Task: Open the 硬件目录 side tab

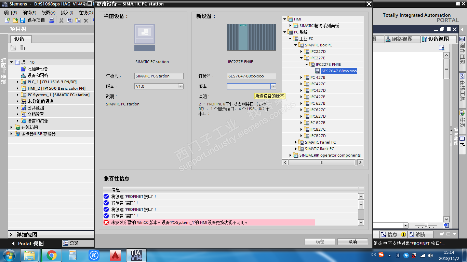Action: [463, 54]
